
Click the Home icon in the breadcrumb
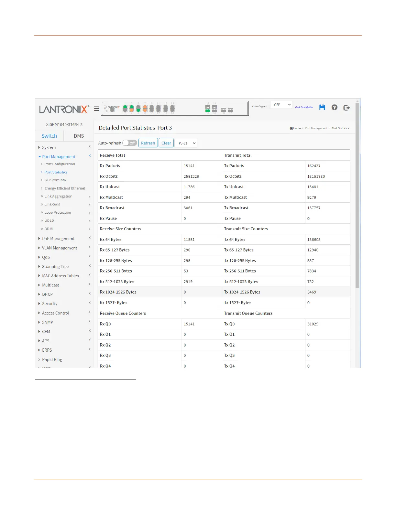pyautogui.click(x=291, y=128)
